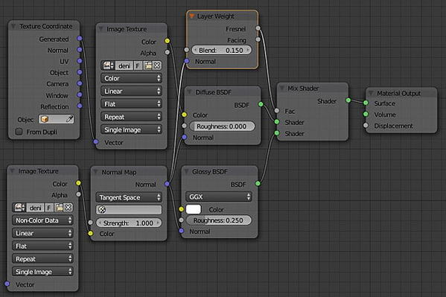Image resolution: width=446 pixels, height=297 pixels.
Task: Click the Blend 0.150 slider in Layer Weight
Action: pyautogui.click(x=222, y=51)
